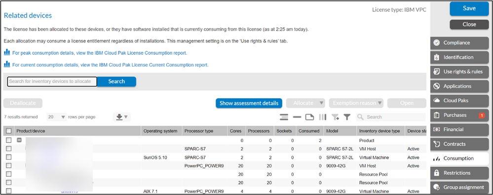Click the column chooser icon
Image resolution: width=493 pixels, height=195 pixels.
click(323, 117)
